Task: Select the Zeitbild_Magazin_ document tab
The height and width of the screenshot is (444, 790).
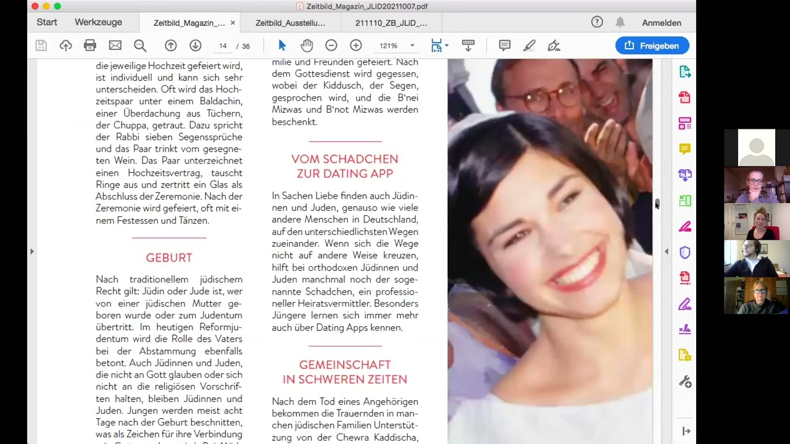Action: pyautogui.click(x=189, y=23)
